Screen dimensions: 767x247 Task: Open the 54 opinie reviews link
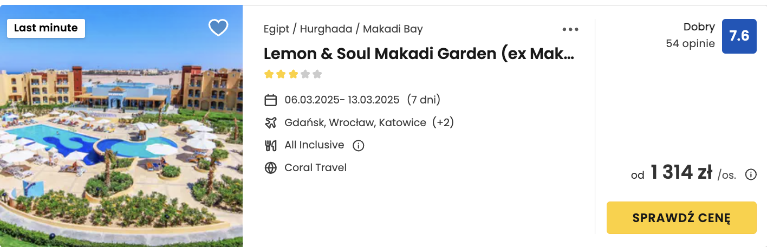pos(690,44)
